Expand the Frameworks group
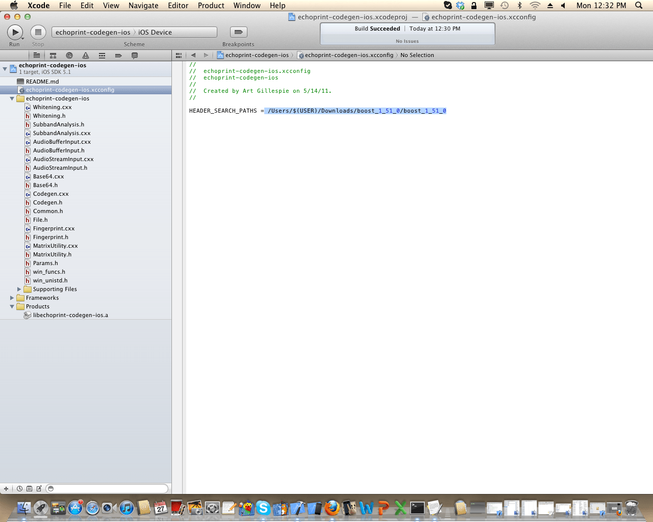Viewport: 653px width, 522px height. tap(12, 298)
